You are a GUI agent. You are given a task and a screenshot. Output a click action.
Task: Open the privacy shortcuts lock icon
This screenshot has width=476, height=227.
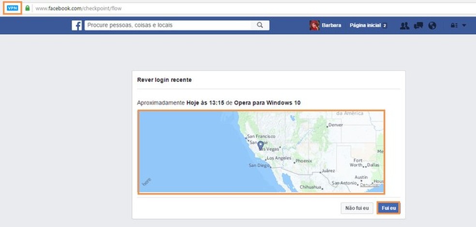tap(454, 26)
